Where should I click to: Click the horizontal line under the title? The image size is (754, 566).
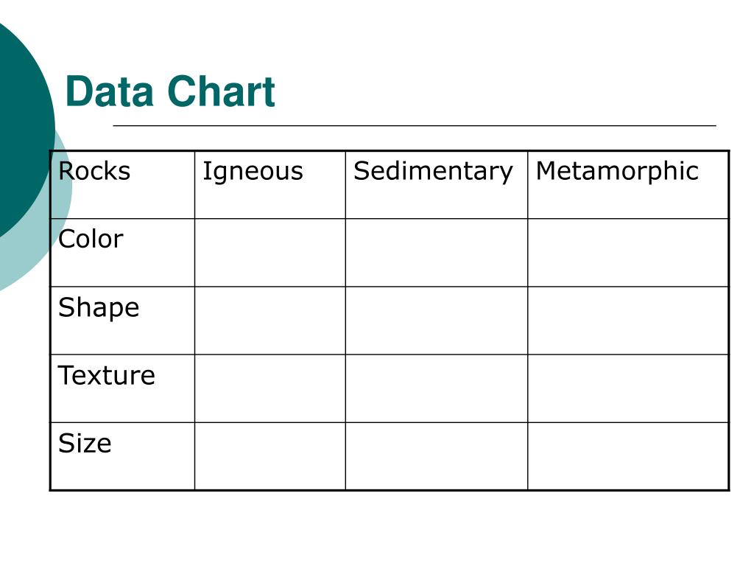point(415,125)
